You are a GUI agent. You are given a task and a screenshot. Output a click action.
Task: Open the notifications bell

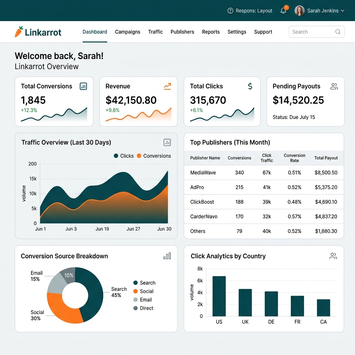click(x=284, y=11)
